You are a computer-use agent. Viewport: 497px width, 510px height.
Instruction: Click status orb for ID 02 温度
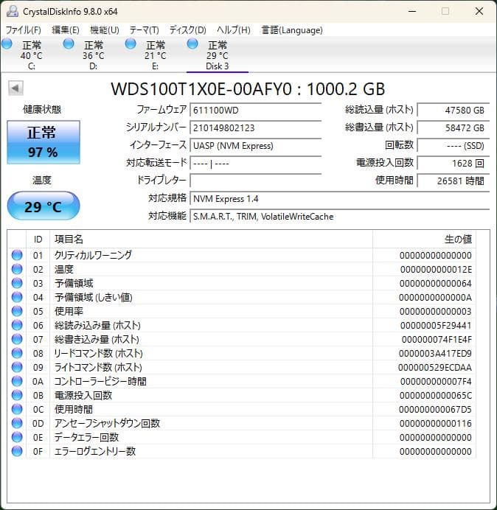coord(17,269)
